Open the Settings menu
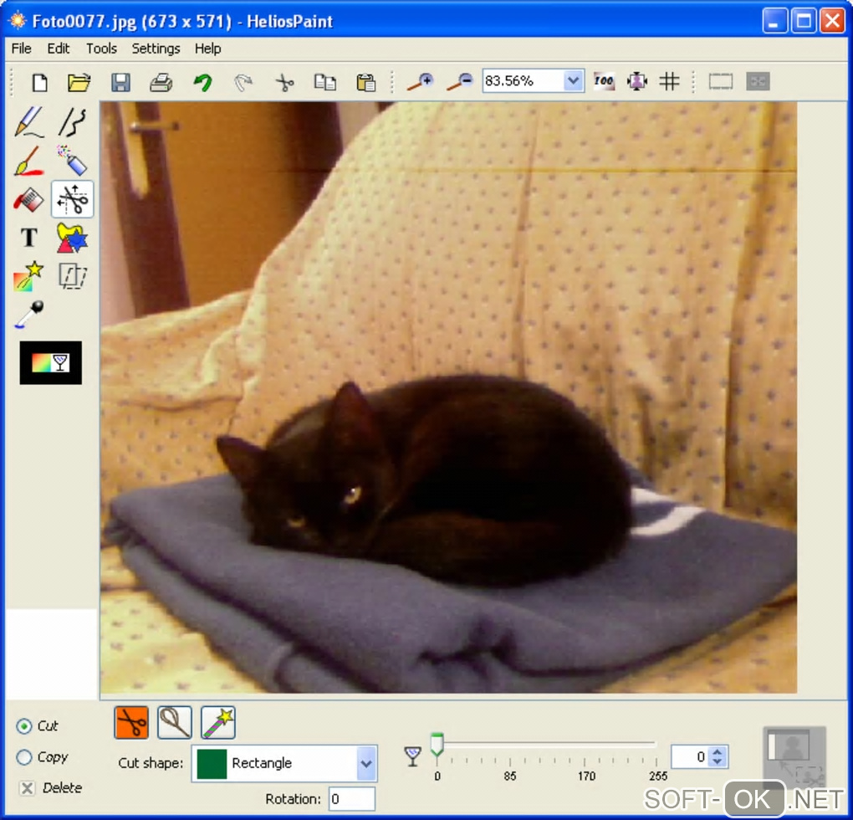The height and width of the screenshot is (820, 853). [x=156, y=49]
